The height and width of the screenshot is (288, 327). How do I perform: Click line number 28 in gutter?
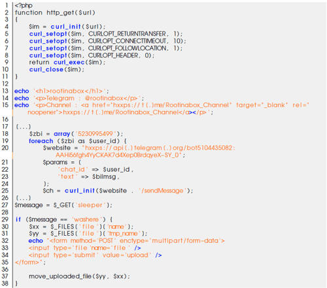tap(5, 212)
